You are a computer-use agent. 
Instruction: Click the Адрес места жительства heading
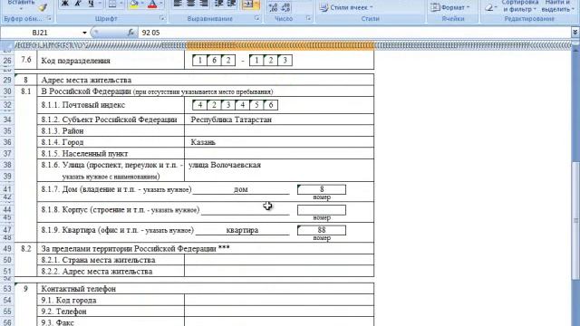tap(86, 80)
